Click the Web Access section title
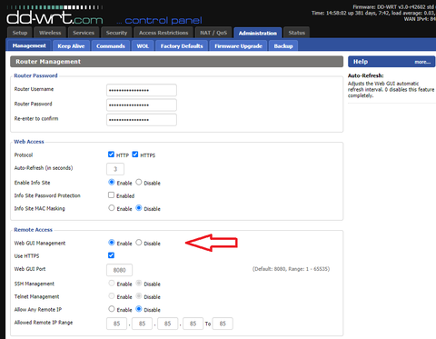This screenshot has width=436, height=339. (29, 142)
